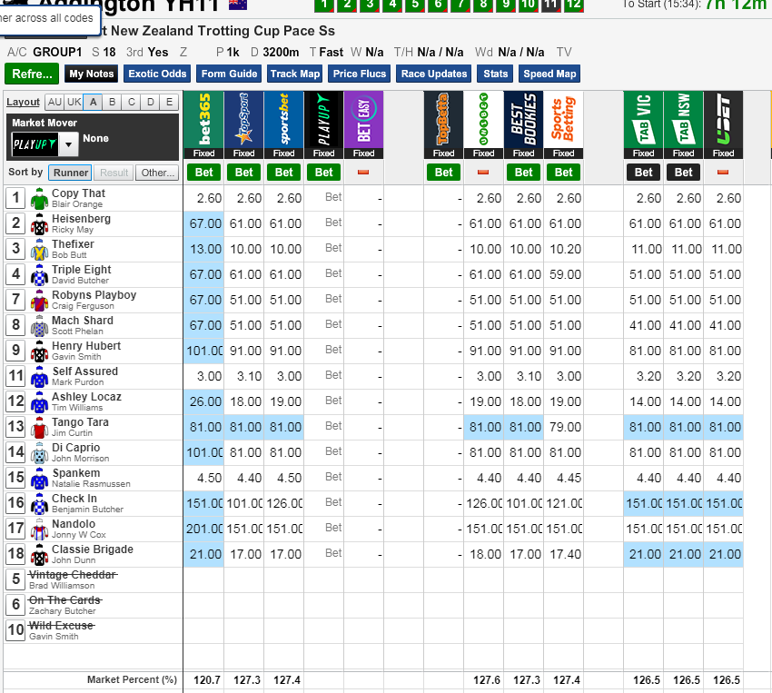The width and height of the screenshot is (772, 693).
Task: Click the red minus under UBET
Action: (x=723, y=173)
